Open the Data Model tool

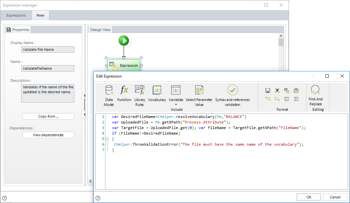point(109,96)
